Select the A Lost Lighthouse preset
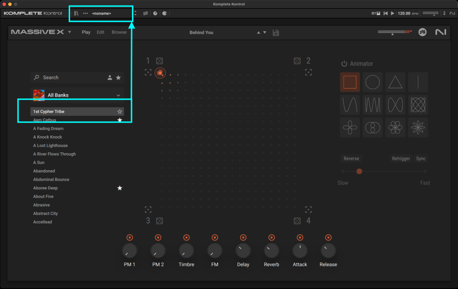The image size is (458, 289). (x=50, y=145)
